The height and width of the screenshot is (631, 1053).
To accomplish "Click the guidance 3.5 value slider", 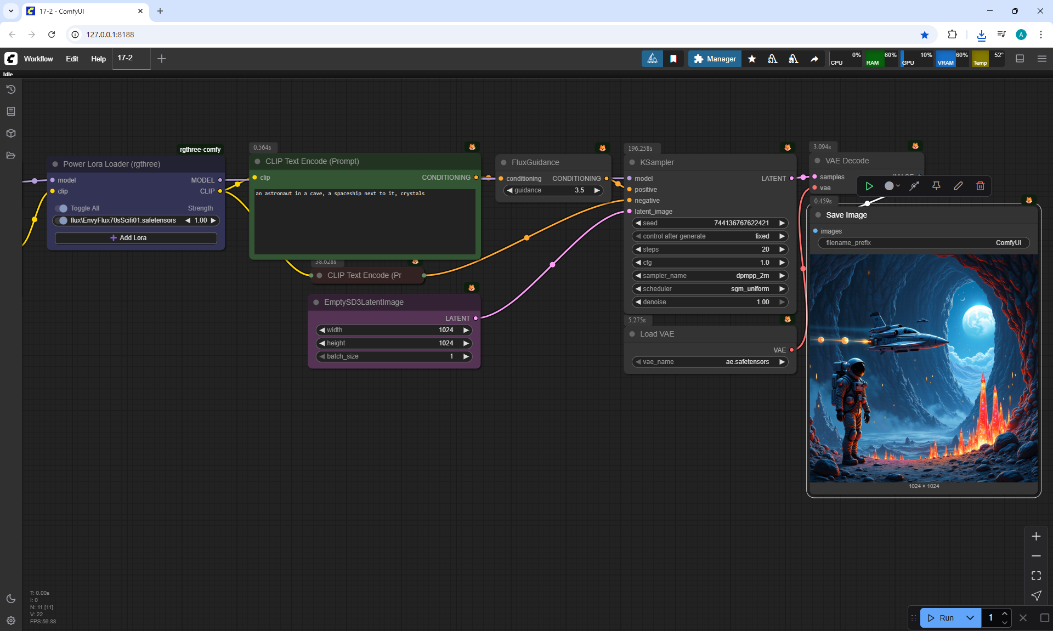I will (553, 190).
